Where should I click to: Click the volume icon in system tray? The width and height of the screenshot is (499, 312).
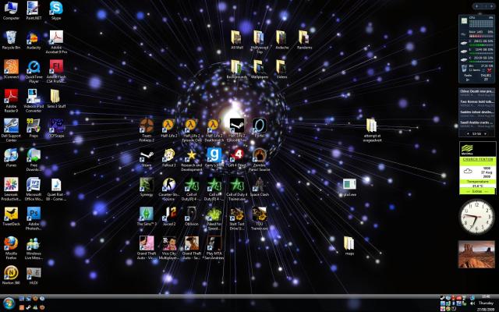[x=472, y=303]
